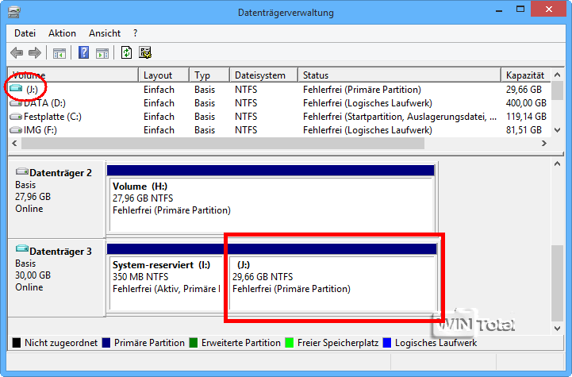Screen dimensions: 572x377
Task: Click the 29,66 GB capacity cell
Action: click(x=524, y=90)
